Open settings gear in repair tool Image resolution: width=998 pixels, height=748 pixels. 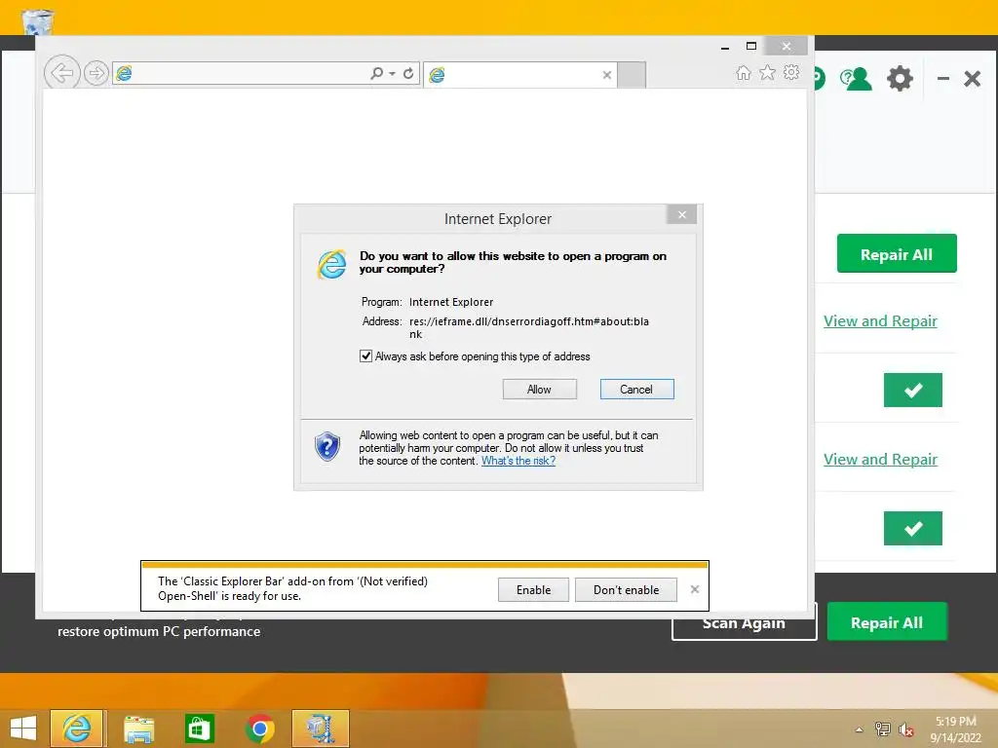tap(900, 79)
